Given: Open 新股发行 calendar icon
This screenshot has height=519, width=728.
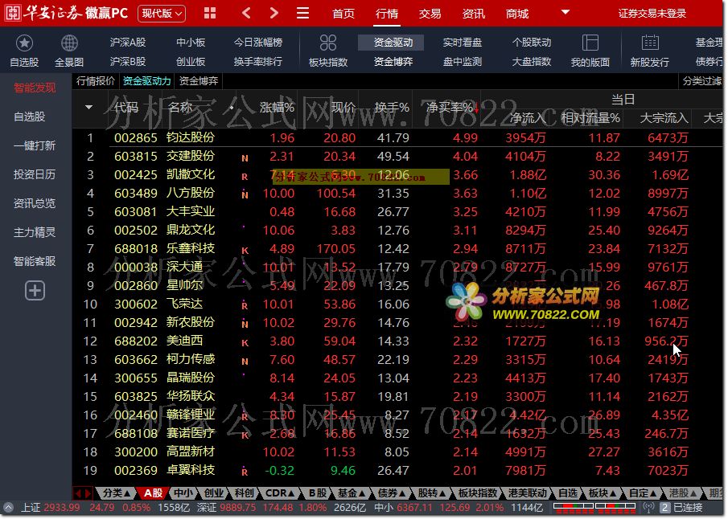Looking at the screenshot, I should coord(649,43).
